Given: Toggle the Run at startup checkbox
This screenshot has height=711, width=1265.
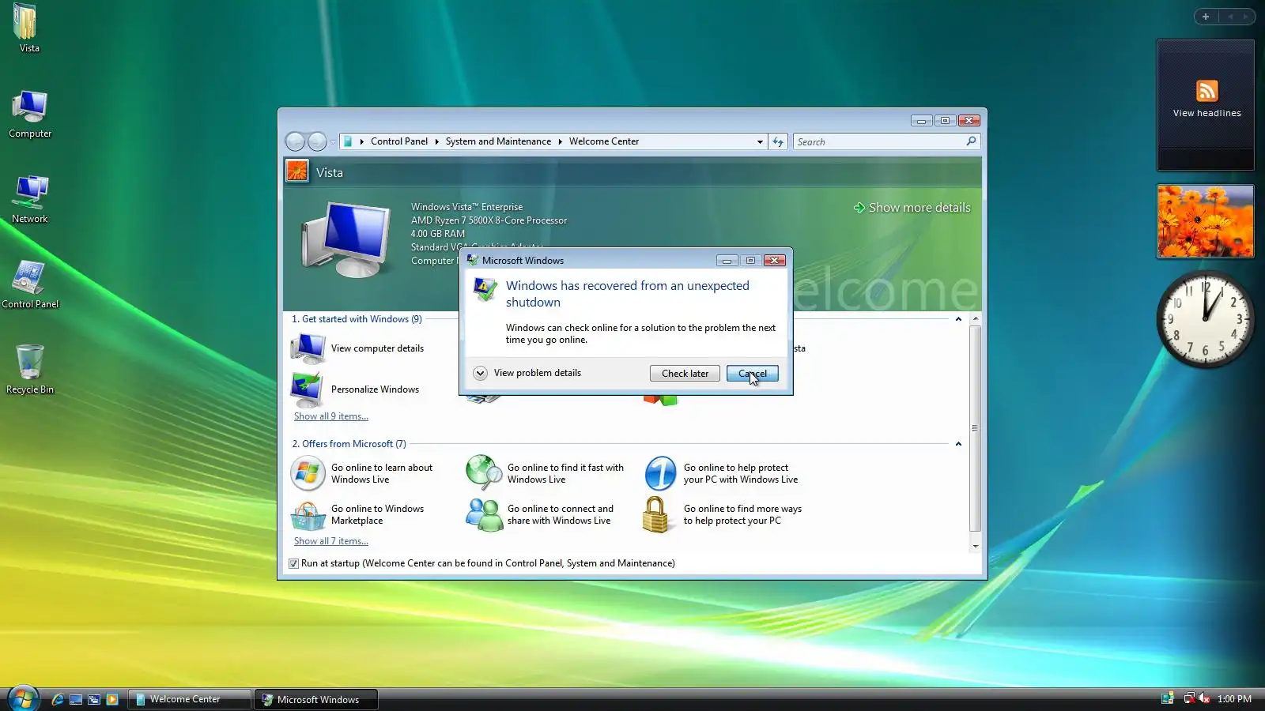Looking at the screenshot, I should coord(294,563).
